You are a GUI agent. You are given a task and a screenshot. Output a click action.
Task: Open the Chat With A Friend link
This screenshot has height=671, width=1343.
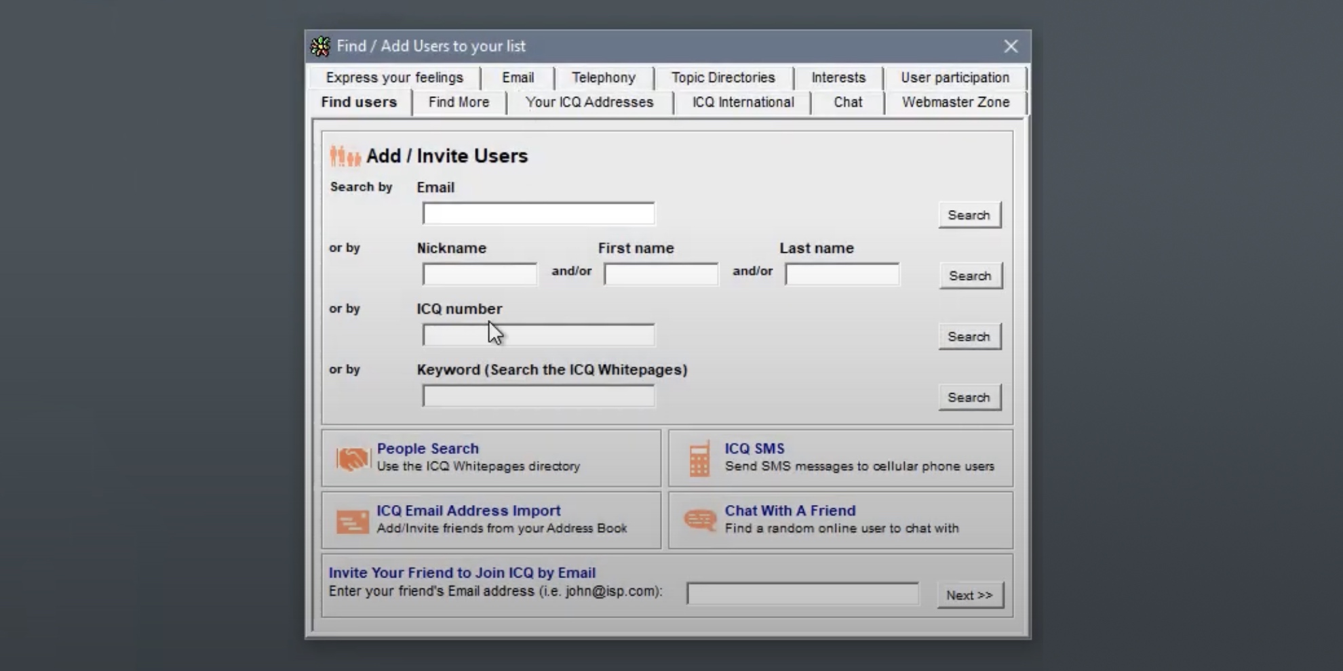(x=790, y=511)
